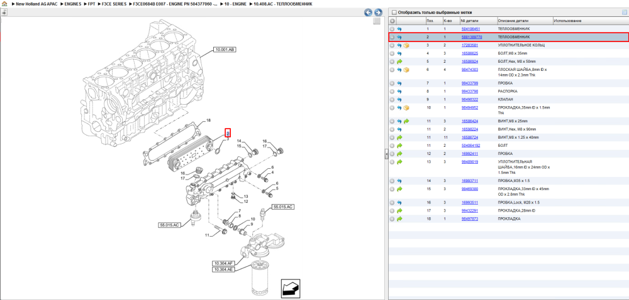
Task: Open the F3CE0684B E007 engine breadcrumb
Action: point(175,4)
